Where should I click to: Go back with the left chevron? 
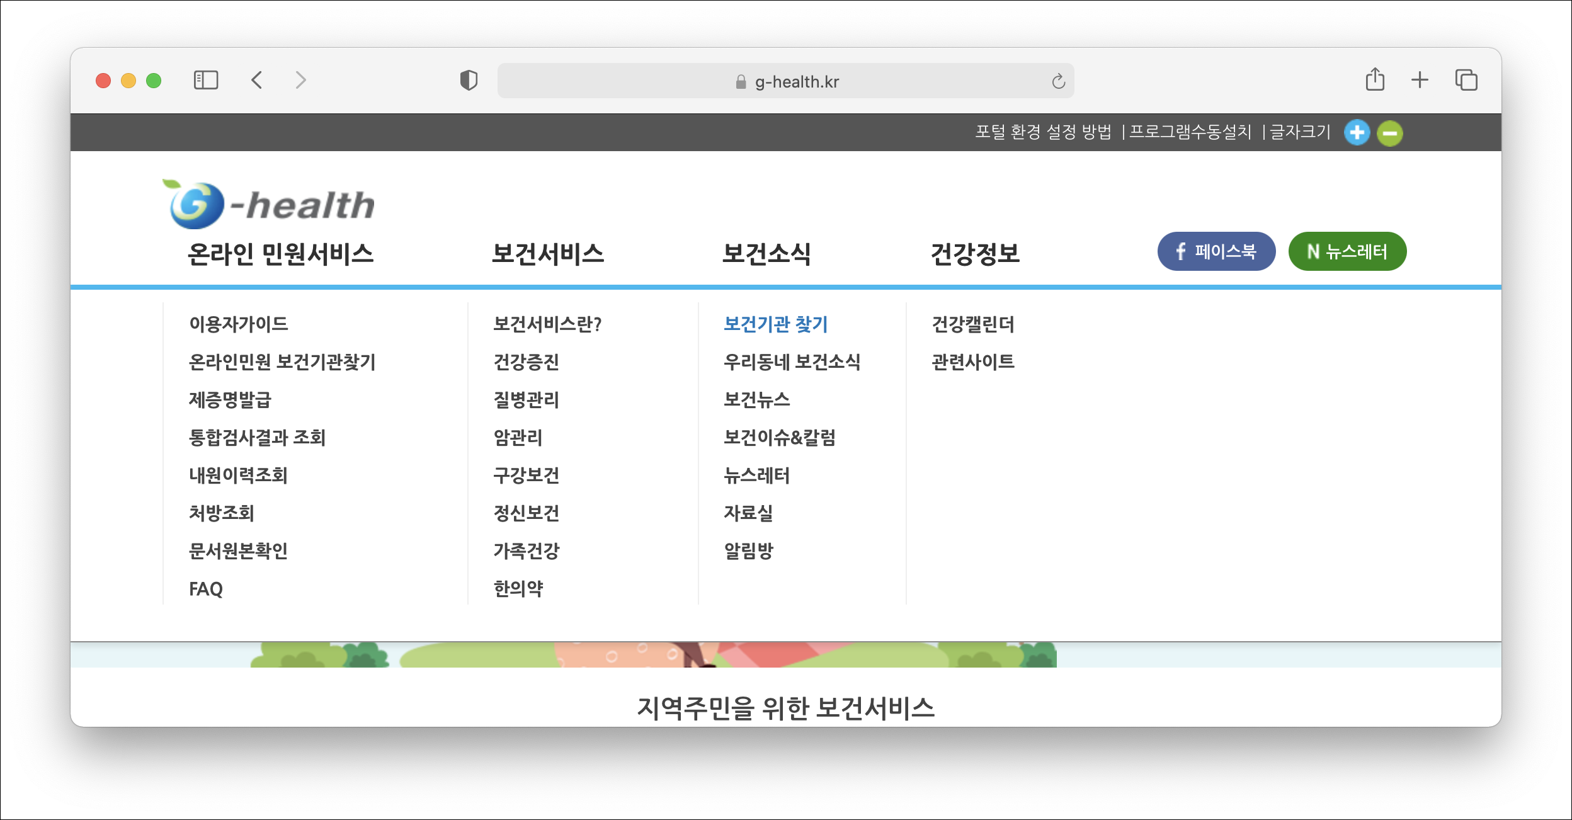(x=256, y=80)
